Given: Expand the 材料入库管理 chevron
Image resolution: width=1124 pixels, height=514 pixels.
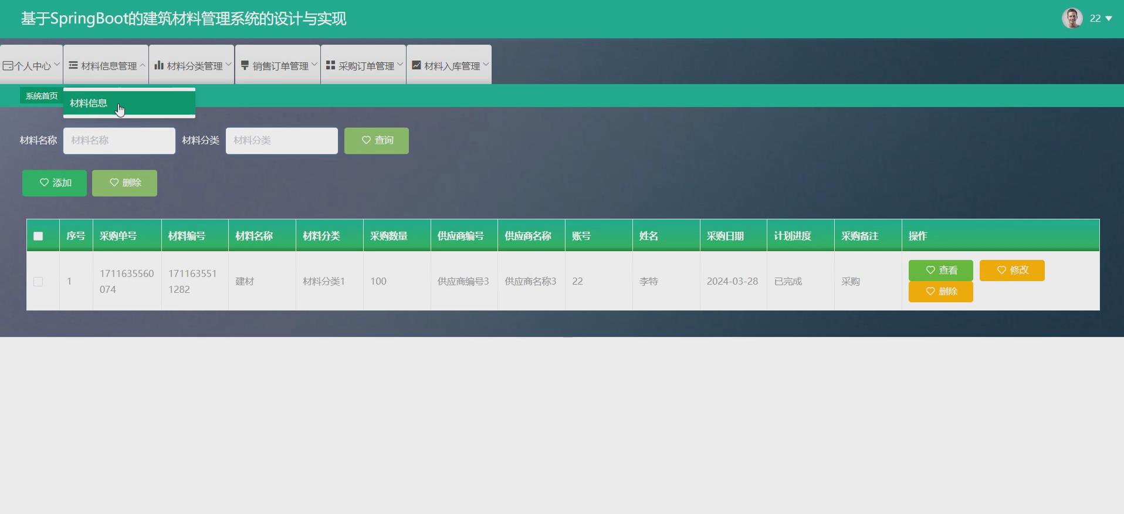Looking at the screenshot, I should (x=486, y=65).
